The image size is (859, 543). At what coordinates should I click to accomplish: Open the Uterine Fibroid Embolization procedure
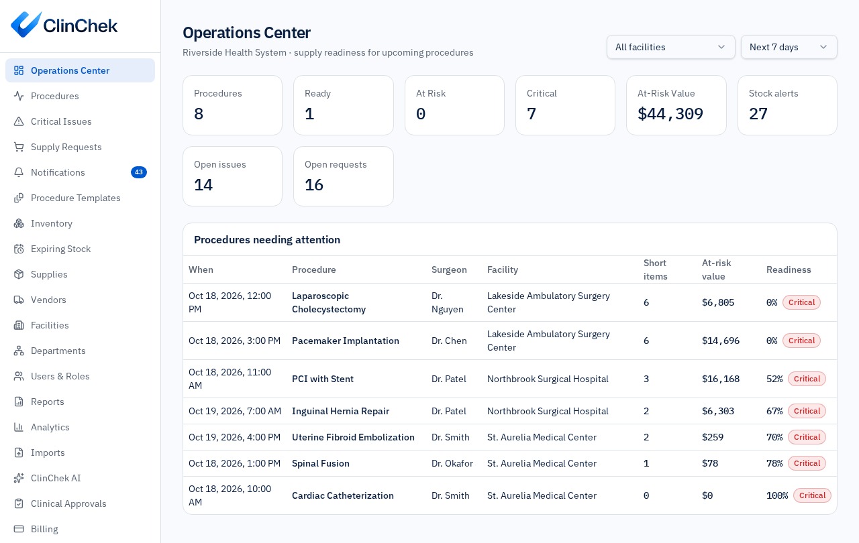353,437
